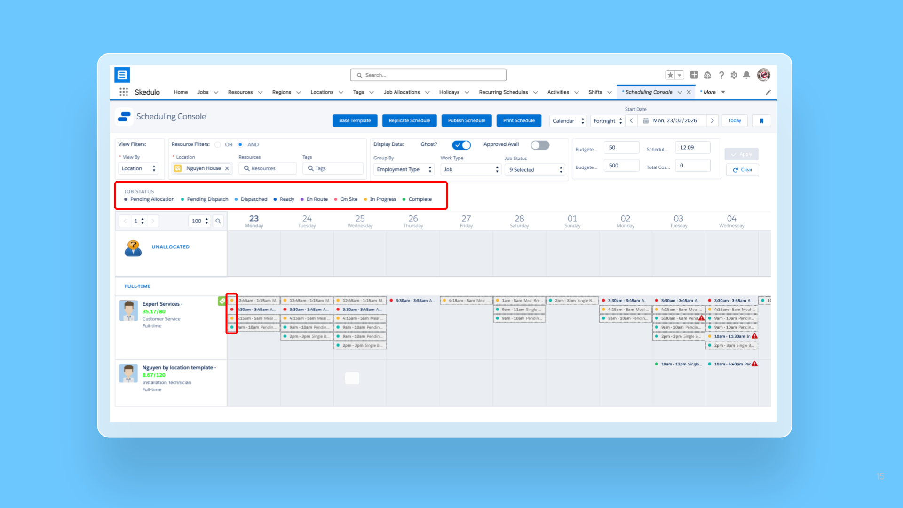Click the Publish Schedule button
Image resolution: width=903 pixels, height=508 pixels.
tap(467, 121)
